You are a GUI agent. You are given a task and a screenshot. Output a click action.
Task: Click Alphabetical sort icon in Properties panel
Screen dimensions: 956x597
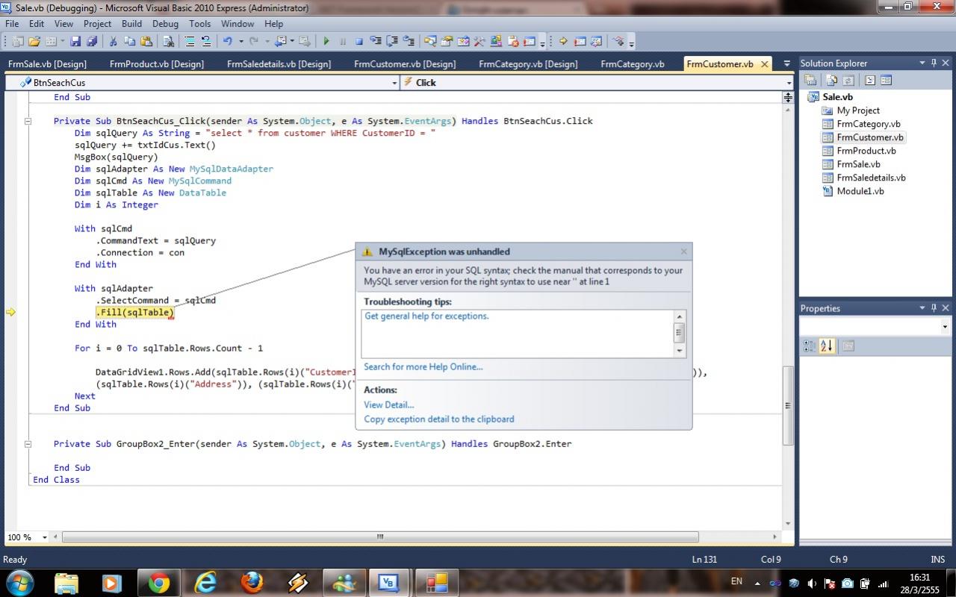click(827, 346)
